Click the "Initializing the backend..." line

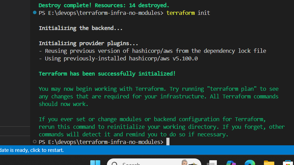point(81,28)
